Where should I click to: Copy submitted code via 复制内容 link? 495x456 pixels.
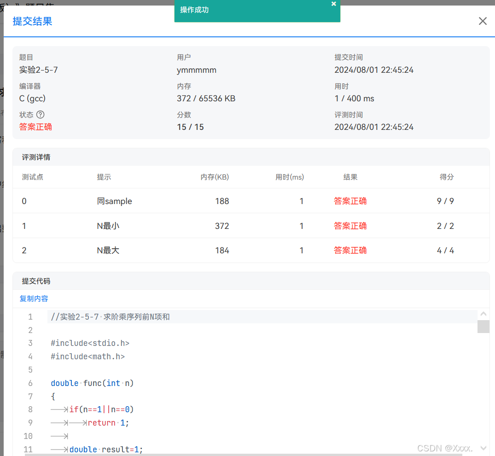pyautogui.click(x=34, y=298)
